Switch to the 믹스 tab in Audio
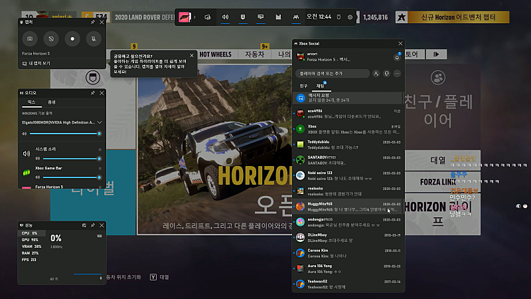The width and height of the screenshot is (531, 299). point(31,102)
